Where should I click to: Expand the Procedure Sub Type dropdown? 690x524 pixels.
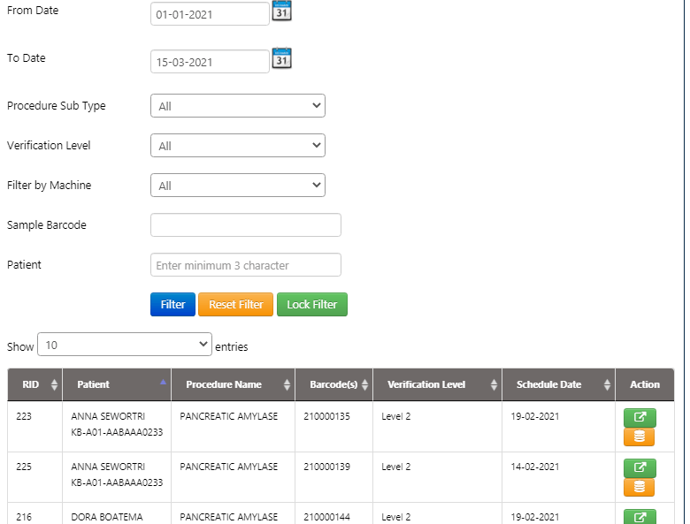point(238,106)
